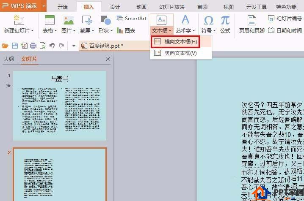Expand Picture (图片) dropdown arrow
Image resolution: width=304 pixels, height=201 pixels.
[x=74, y=30]
